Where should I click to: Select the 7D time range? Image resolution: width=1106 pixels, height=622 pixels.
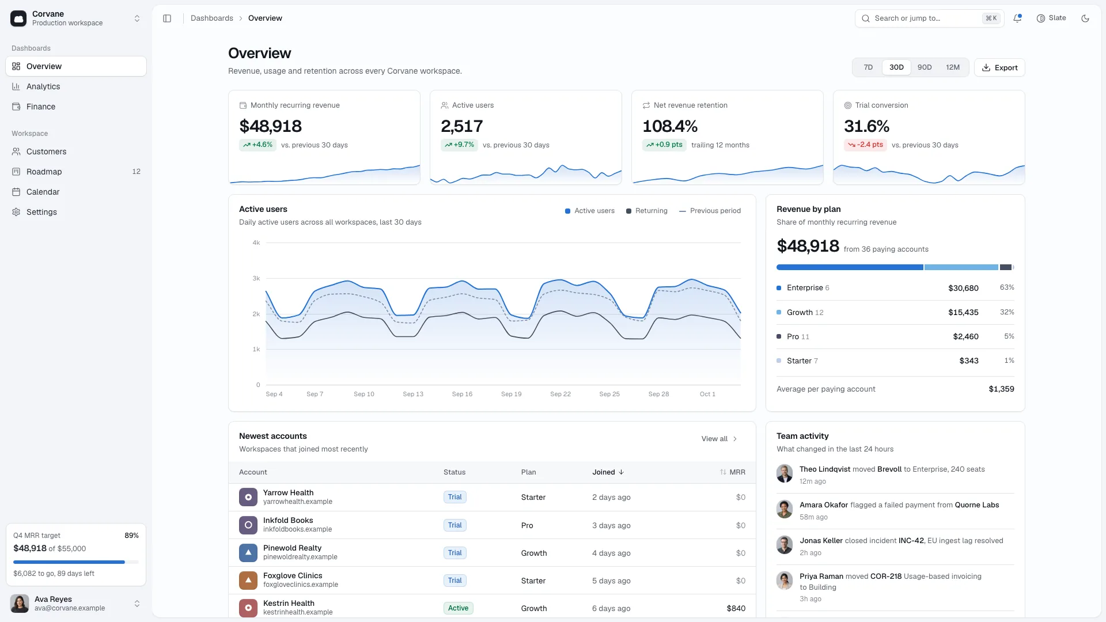pyautogui.click(x=868, y=67)
